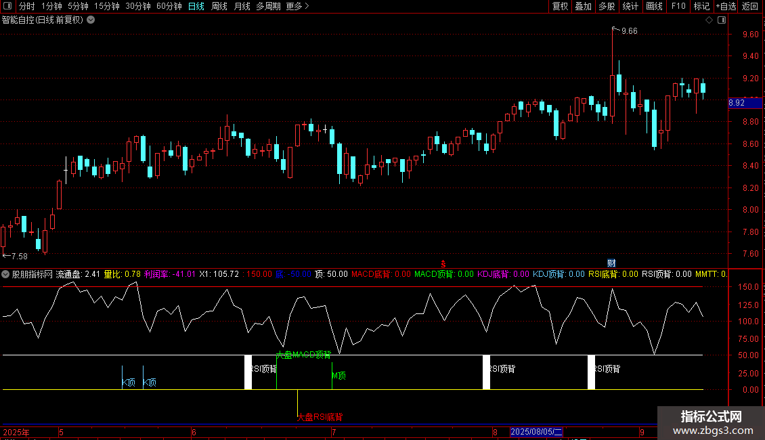Click the 标记 mark button
This screenshot has height=440, width=765.
tap(701, 6)
